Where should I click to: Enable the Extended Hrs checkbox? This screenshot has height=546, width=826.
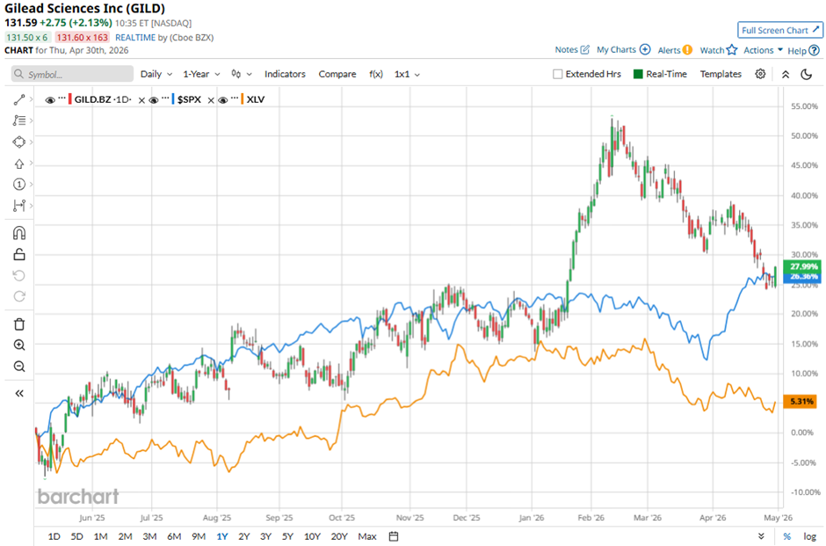pos(558,75)
